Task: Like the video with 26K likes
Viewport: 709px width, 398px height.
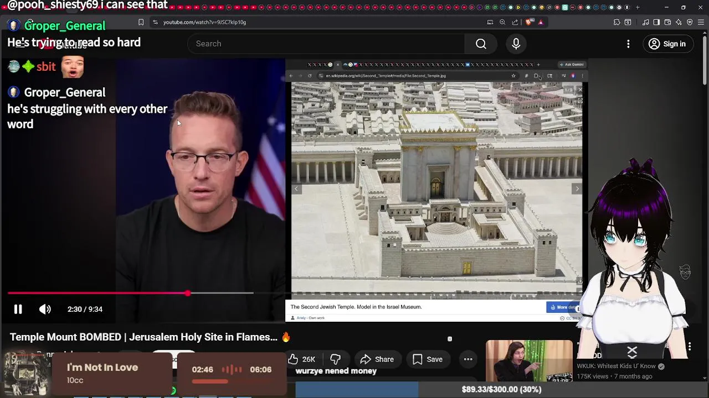Action: [302, 359]
